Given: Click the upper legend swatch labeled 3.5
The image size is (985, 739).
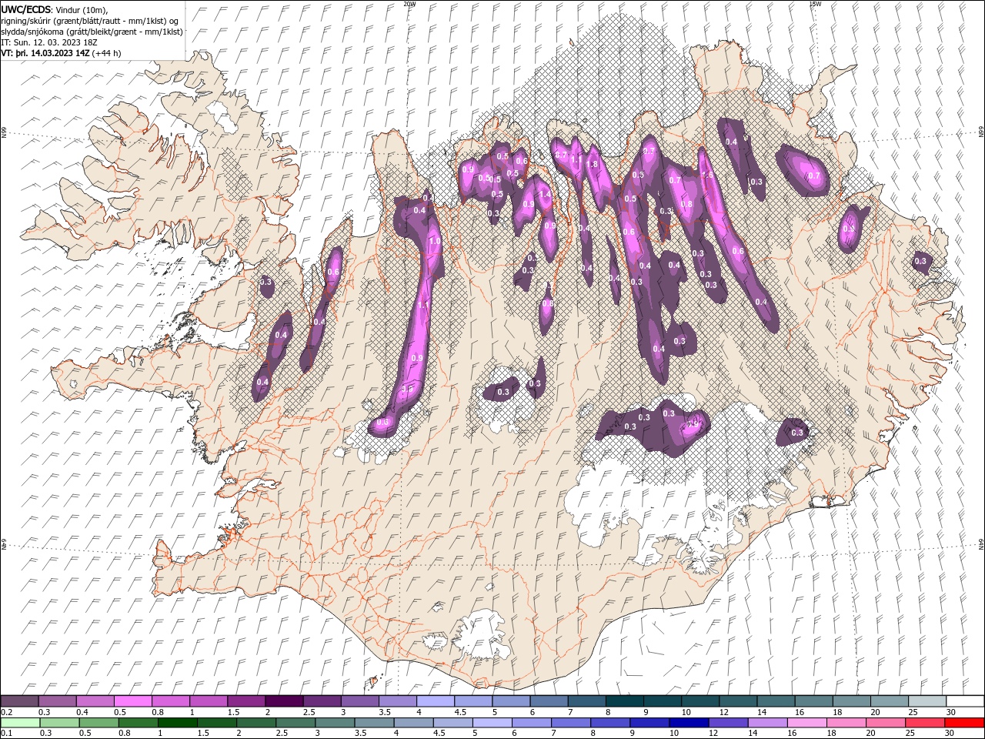Looking at the screenshot, I should tap(398, 701).
